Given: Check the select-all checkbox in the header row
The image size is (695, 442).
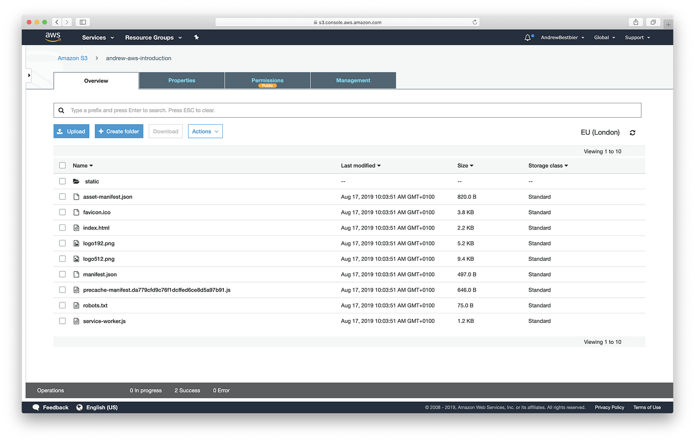Looking at the screenshot, I should (x=62, y=165).
